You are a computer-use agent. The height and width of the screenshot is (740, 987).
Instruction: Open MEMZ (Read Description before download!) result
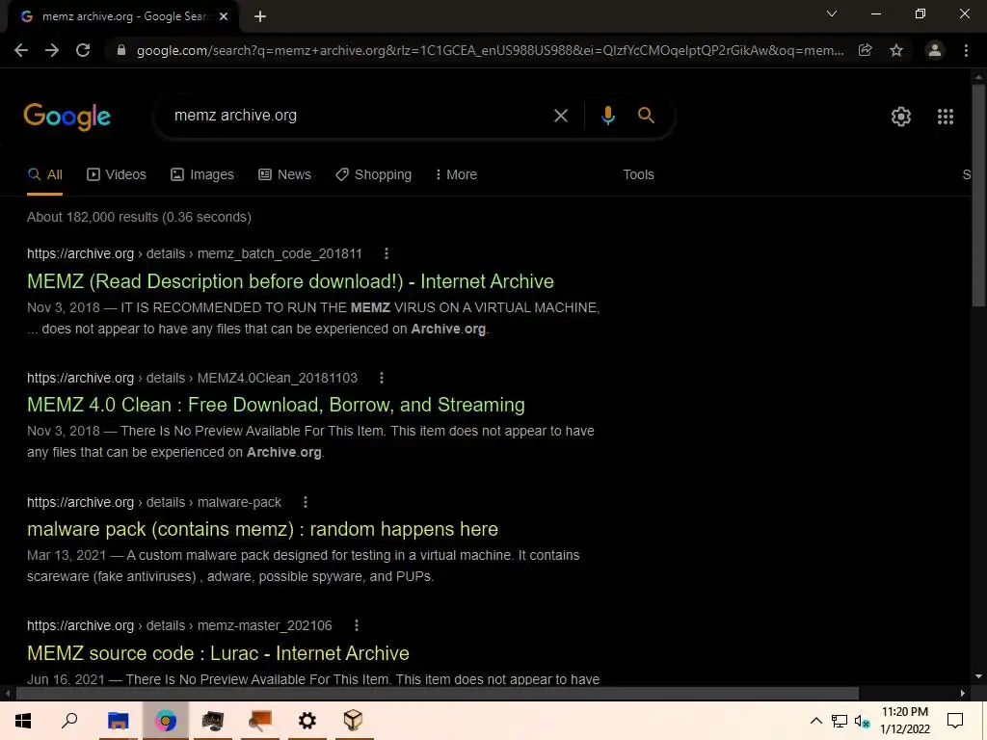(x=290, y=281)
